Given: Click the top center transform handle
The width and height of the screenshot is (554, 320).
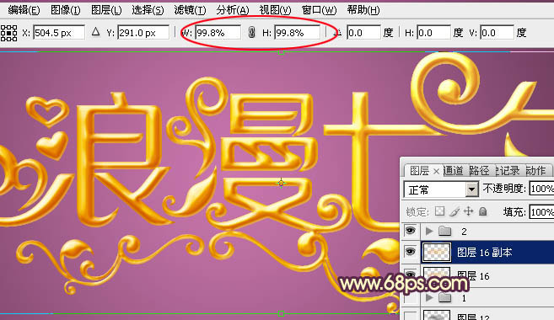Looking at the screenshot, I should 282,52.
